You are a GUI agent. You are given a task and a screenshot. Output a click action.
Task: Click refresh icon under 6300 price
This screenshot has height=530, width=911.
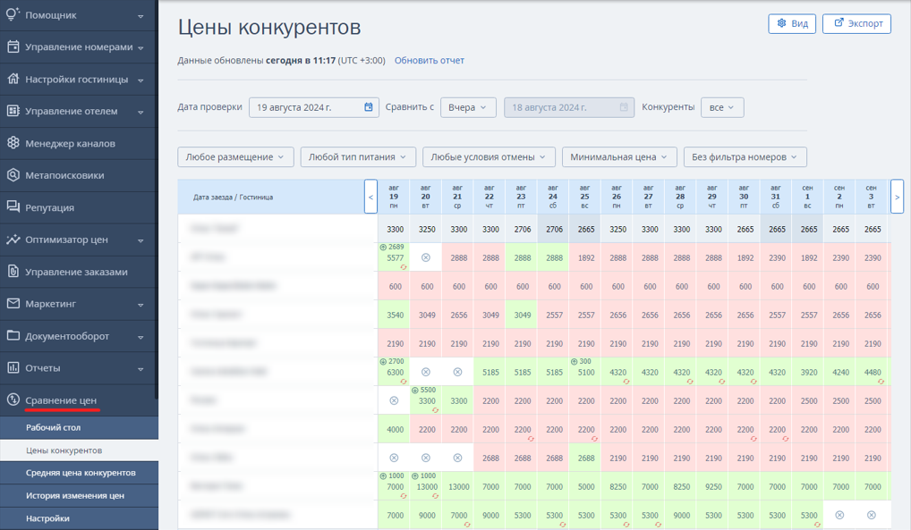(404, 382)
